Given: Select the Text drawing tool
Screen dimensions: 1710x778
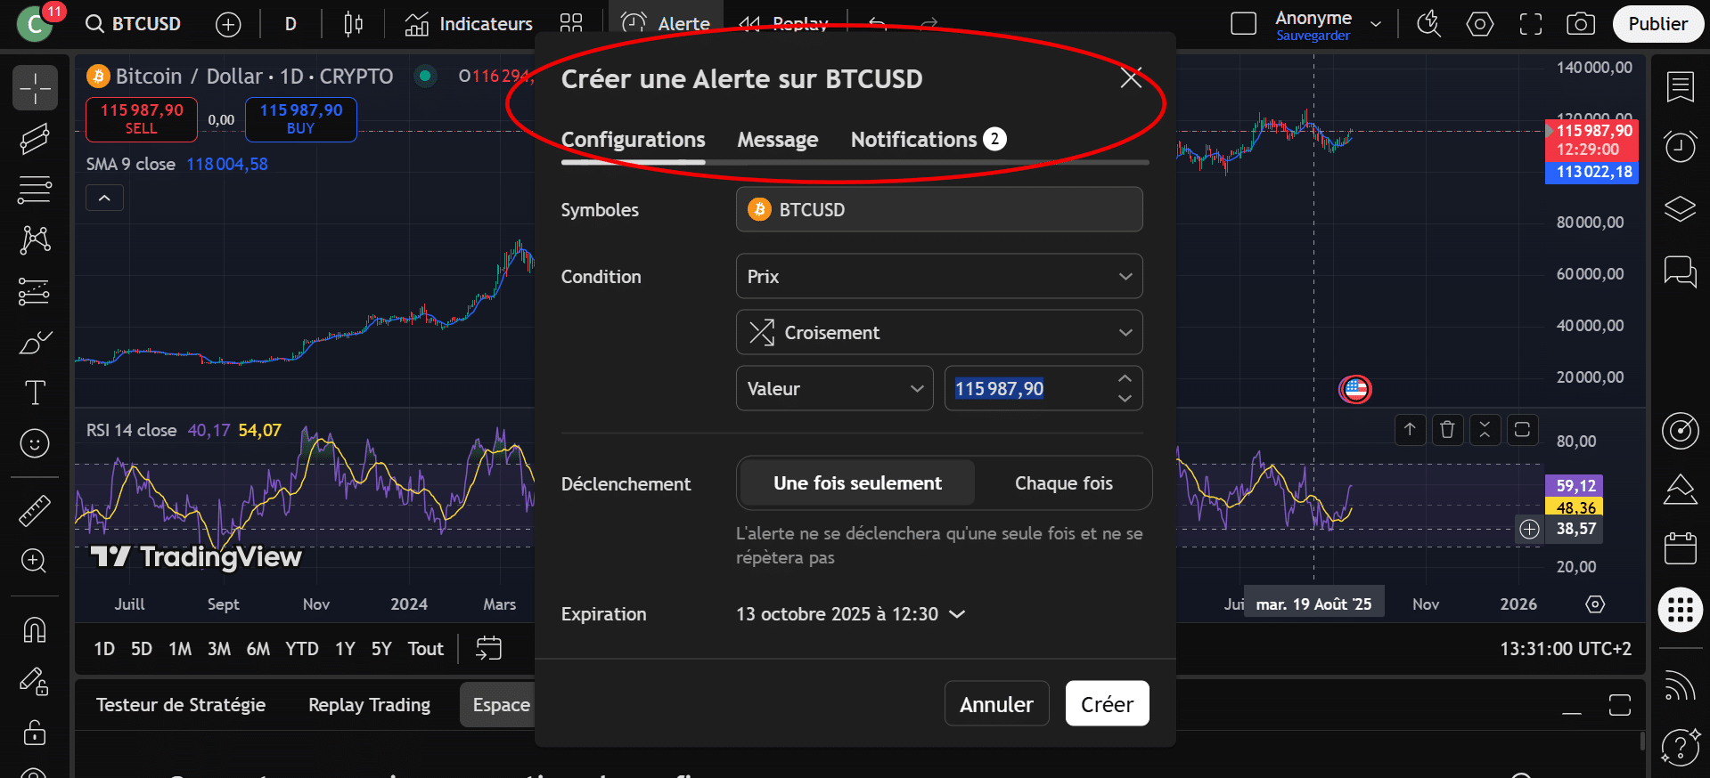Looking at the screenshot, I should pyautogui.click(x=35, y=393).
